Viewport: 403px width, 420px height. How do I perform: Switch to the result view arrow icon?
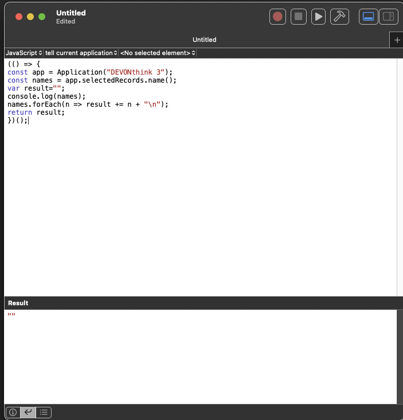point(28,412)
